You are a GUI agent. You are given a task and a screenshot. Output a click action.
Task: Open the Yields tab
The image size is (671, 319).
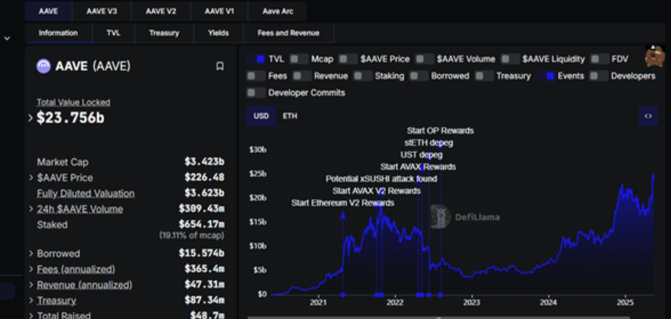[x=218, y=33]
